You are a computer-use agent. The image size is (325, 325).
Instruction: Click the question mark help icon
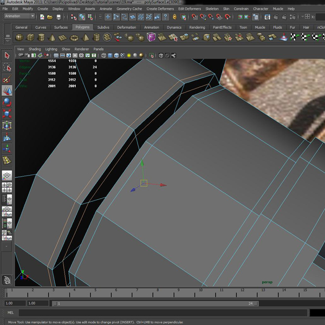[165, 17]
